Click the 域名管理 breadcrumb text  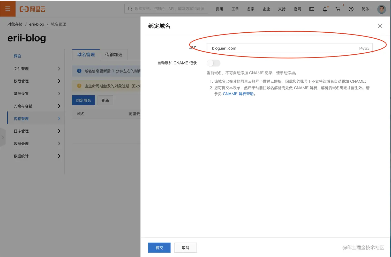pyautogui.click(x=58, y=24)
